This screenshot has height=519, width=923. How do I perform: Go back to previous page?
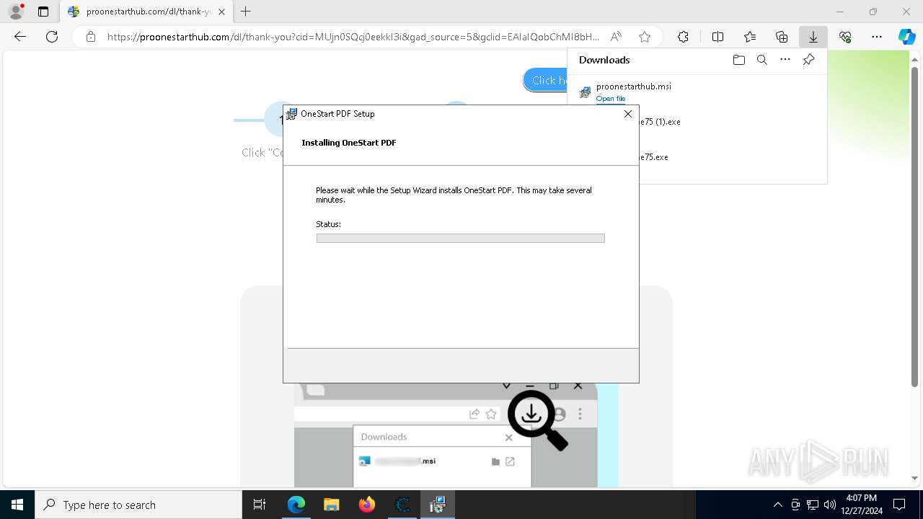(20, 37)
